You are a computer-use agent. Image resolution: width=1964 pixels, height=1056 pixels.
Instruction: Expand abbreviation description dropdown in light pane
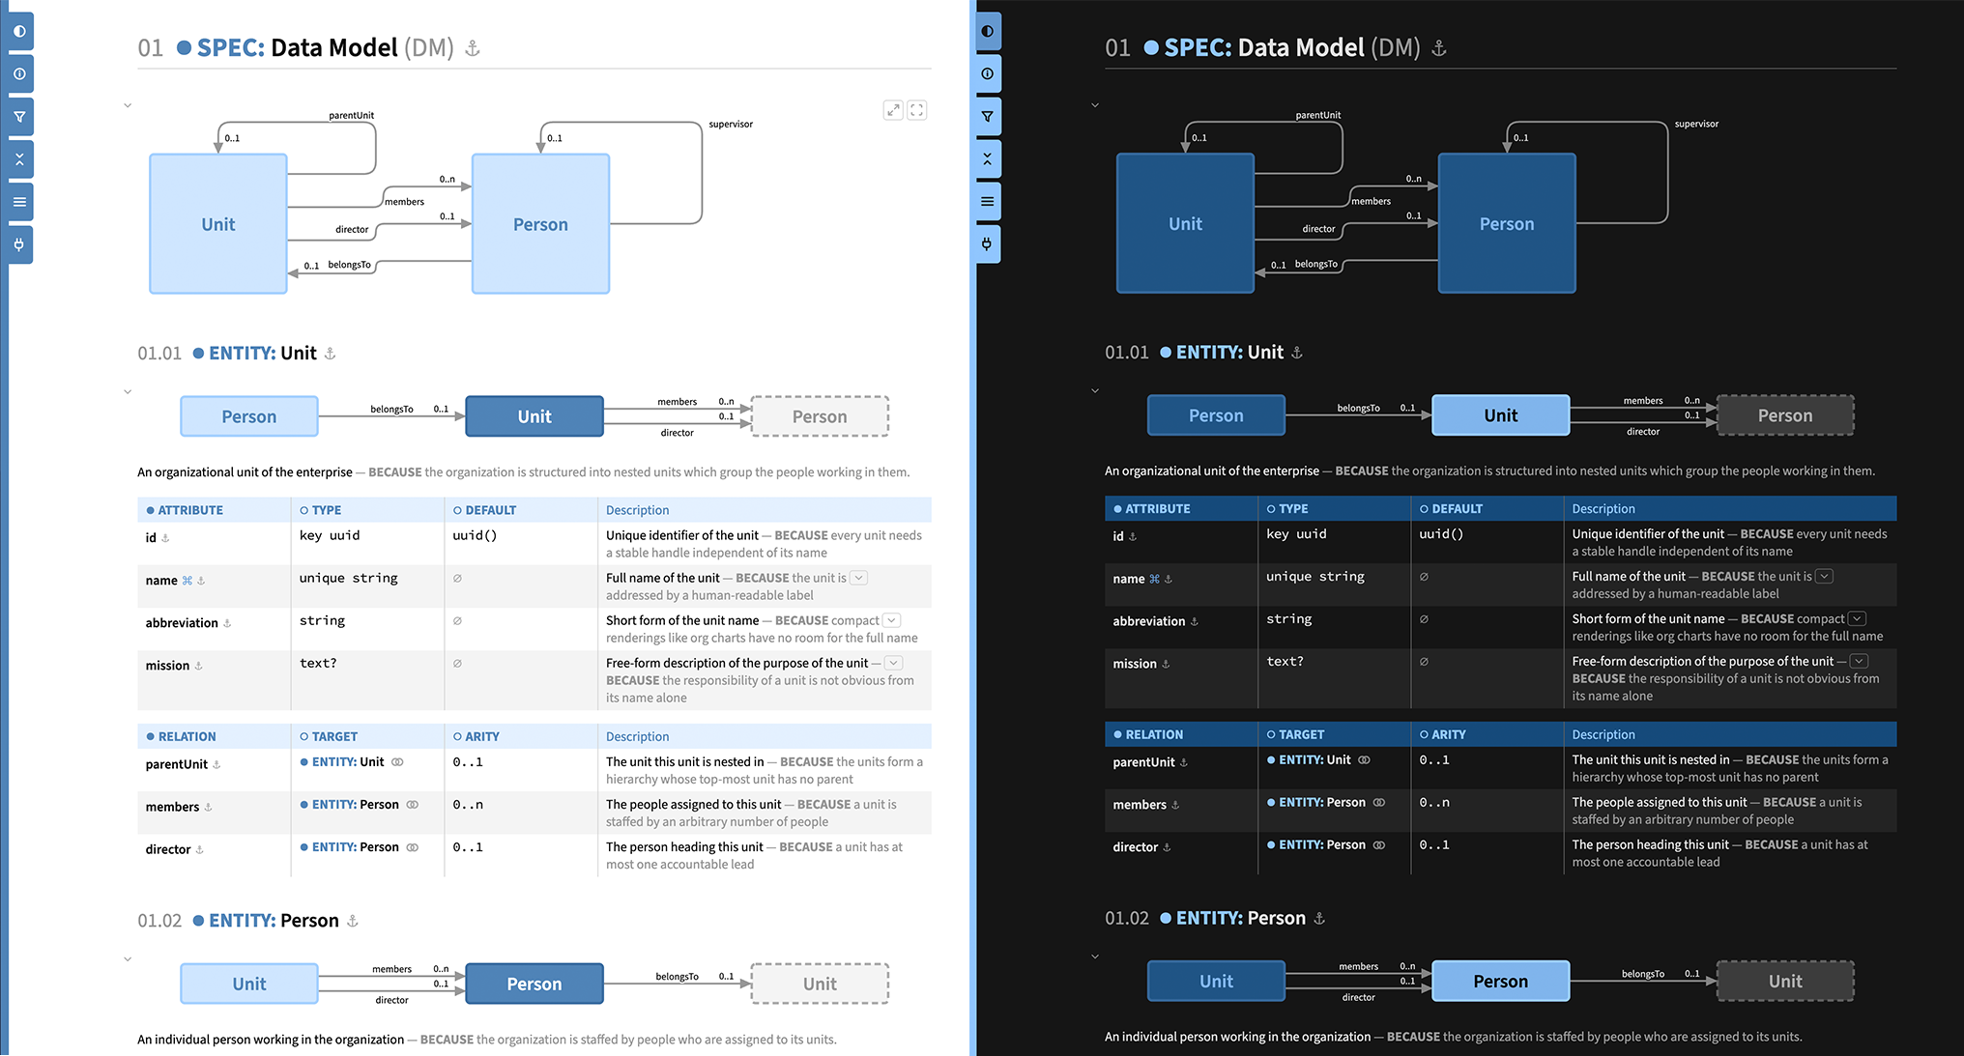pos(892,620)
